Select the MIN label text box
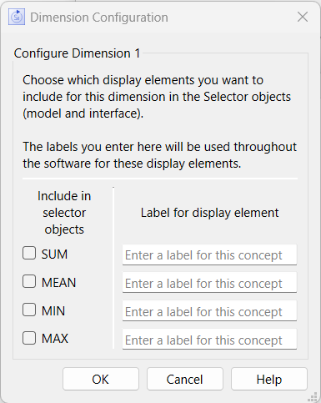Screen dimensions: 321x403 tap(209, 311)
